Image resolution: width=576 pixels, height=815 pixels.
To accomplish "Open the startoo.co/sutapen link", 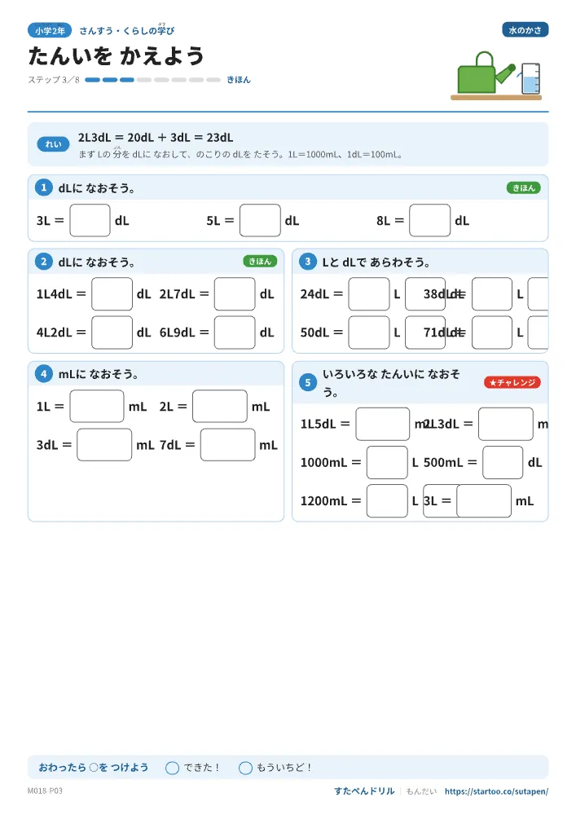I will click(496, 791).
